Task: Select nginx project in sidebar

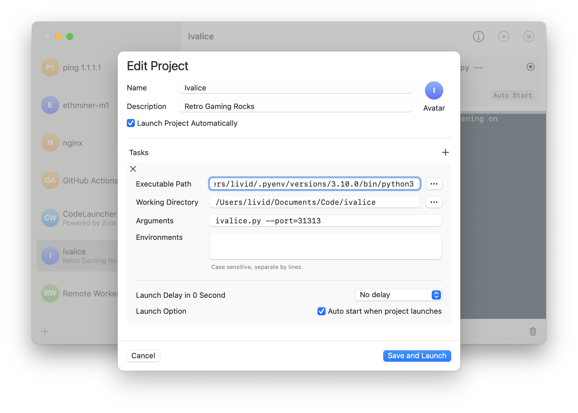Action: click(73, 143)
